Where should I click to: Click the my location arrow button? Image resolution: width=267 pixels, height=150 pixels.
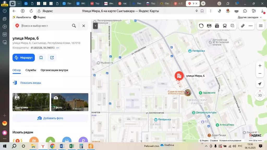tap(260, 84)
